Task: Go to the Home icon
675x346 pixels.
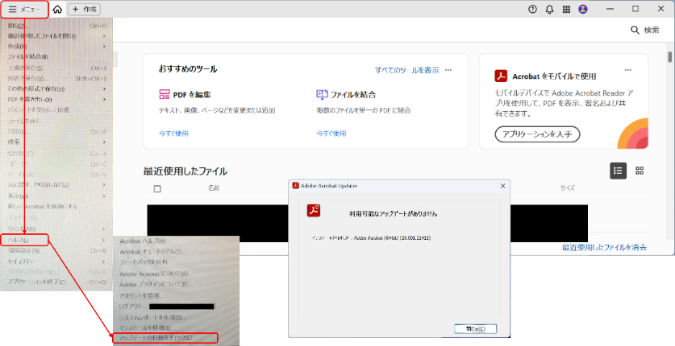Action: [57, 9]
